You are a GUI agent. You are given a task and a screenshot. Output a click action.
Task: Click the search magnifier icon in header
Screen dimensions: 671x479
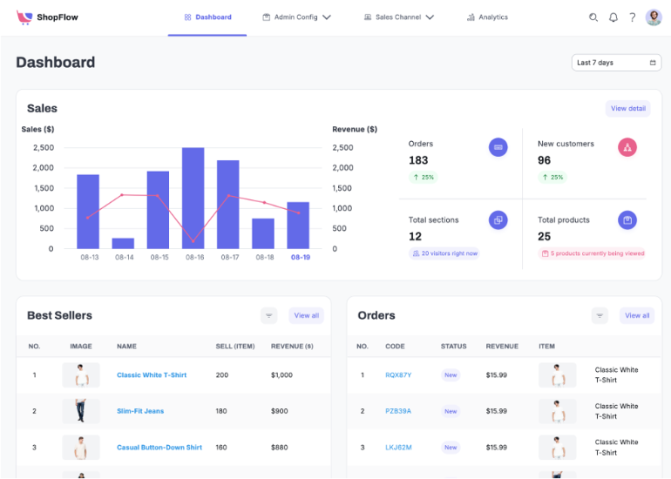tap(593, 17)
